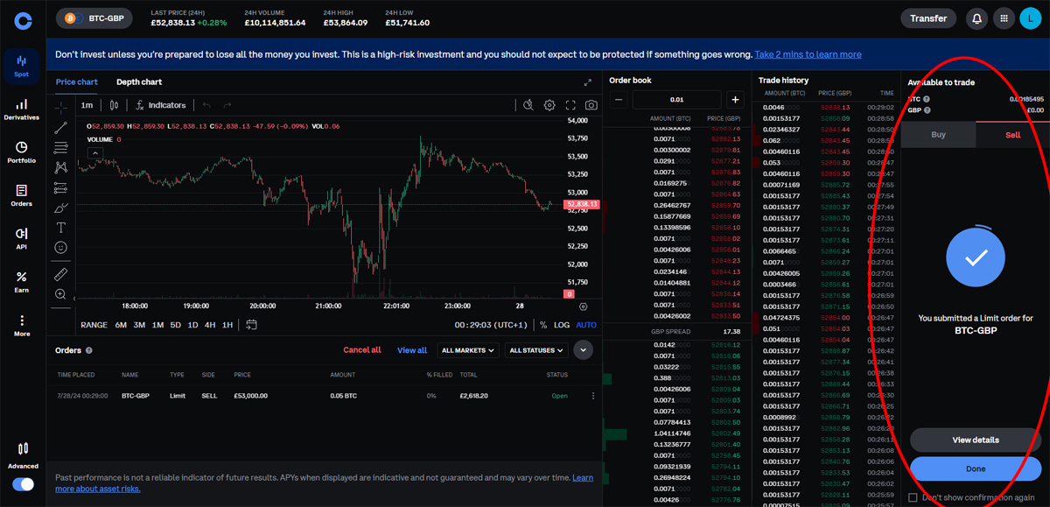Click the Transfer button
1050x507 pixels.
[928, 18]
